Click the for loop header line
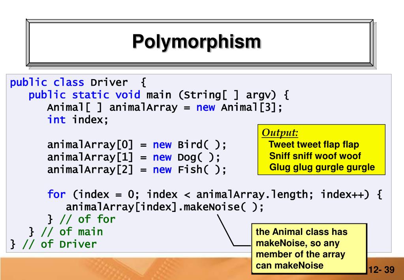404x280 pixels. [x=215, y=194]
